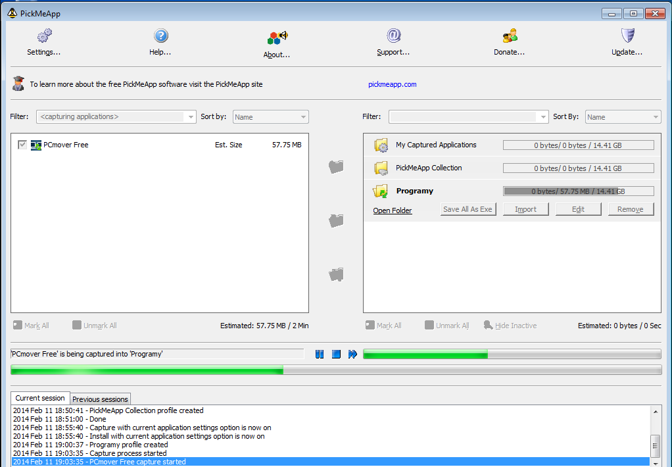
Task: Click the long overall capture progress bar
Action: tap(336, 370)
